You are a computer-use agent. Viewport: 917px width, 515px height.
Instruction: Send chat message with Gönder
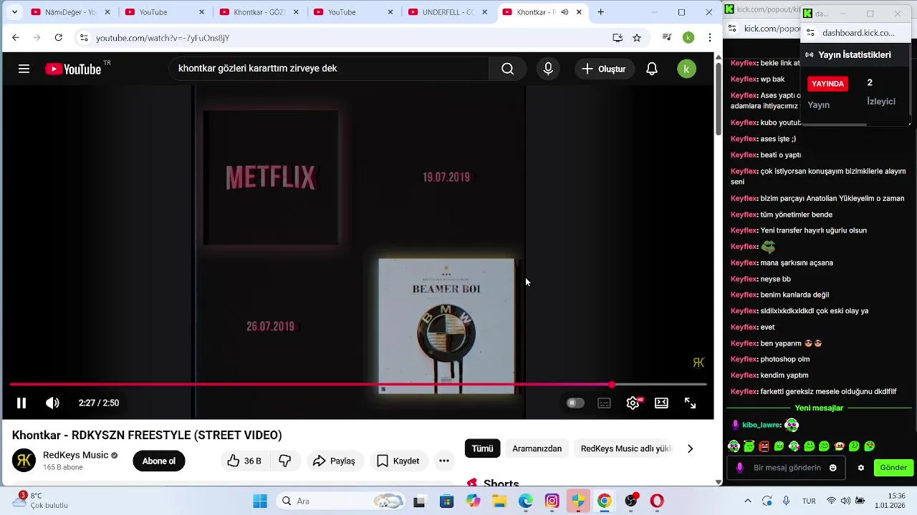[x=893, y=468]
